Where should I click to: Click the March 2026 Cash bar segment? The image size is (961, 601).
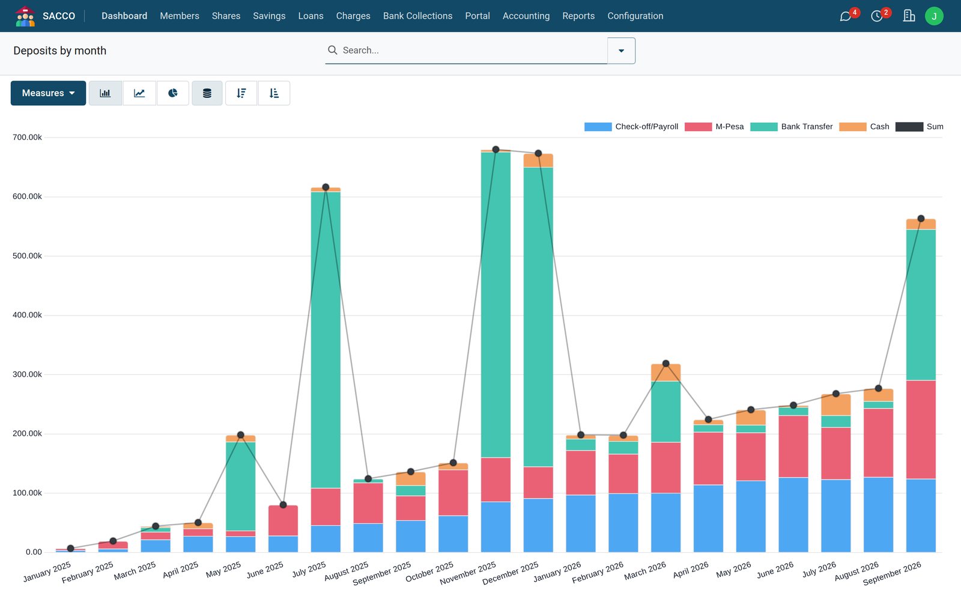point(665,373)
